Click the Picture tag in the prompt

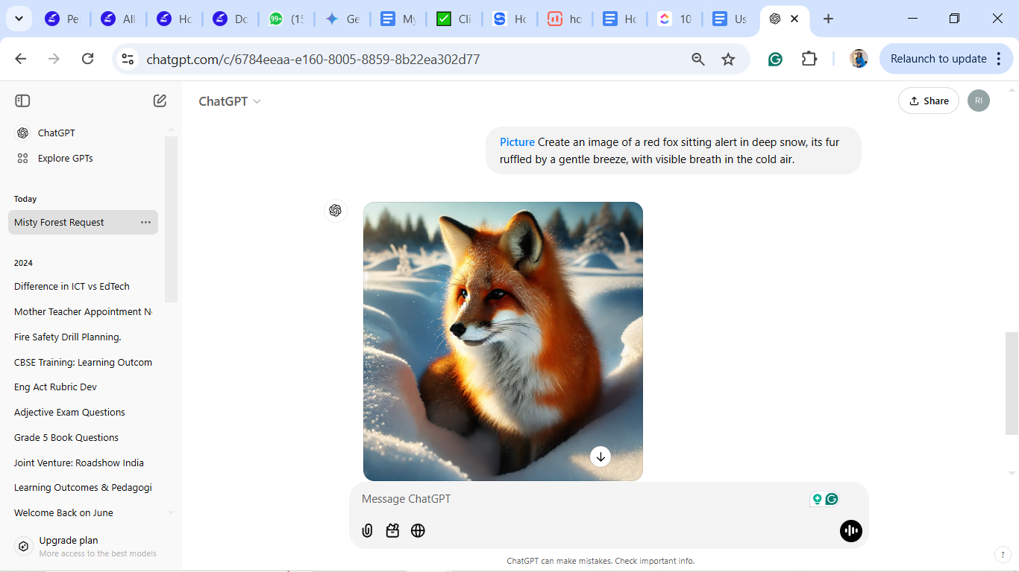click(517, 142)
